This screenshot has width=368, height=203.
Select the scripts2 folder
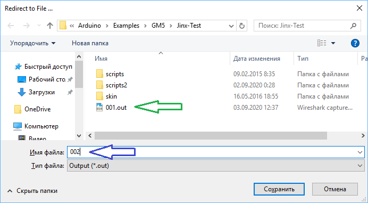112,85
